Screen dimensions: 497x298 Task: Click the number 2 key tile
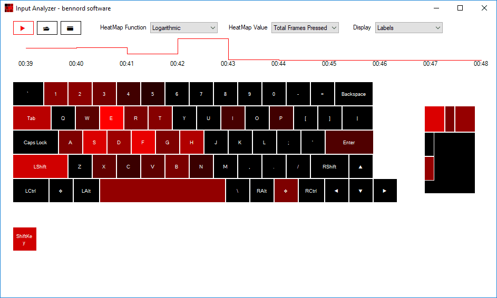(x=80, y=94)
